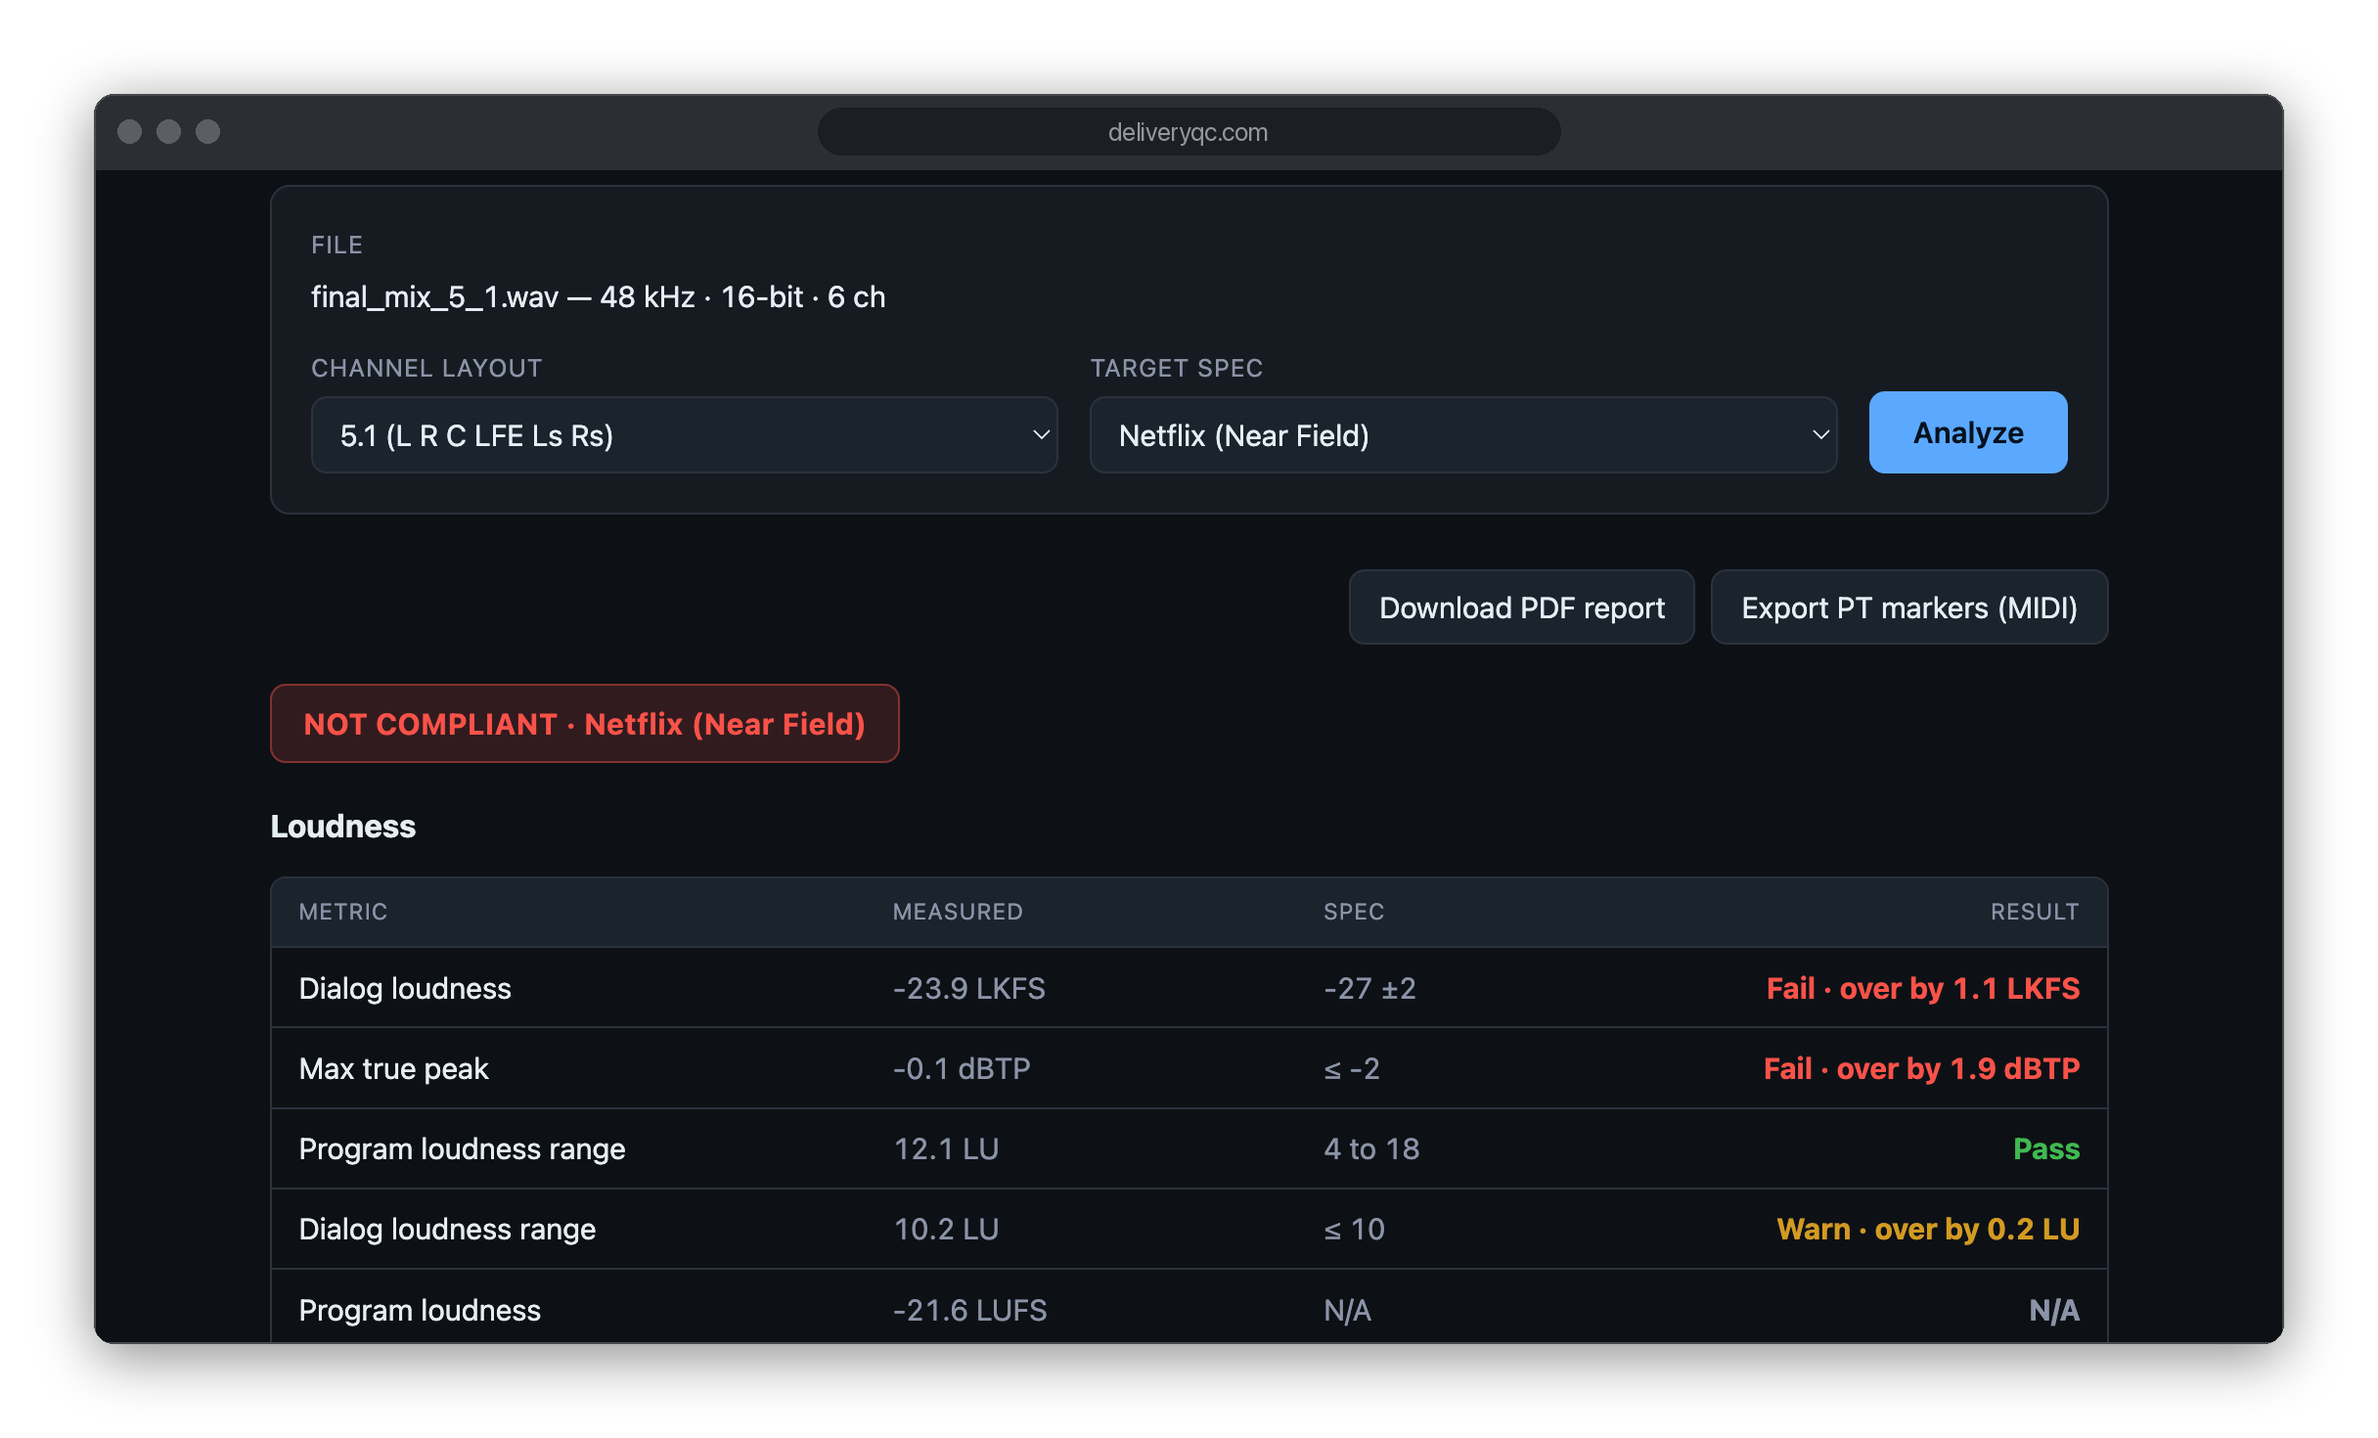Click the Fail over by 1.9 dBTP result
The image size is (2378, 1438).
point(1921,1068)
